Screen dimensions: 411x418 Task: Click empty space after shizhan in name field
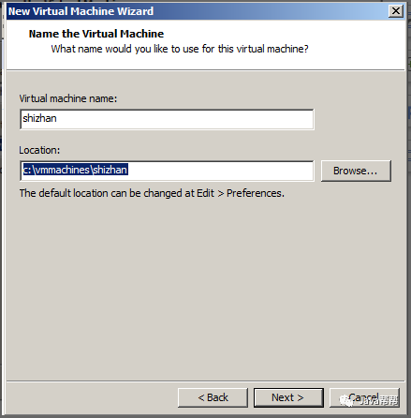[184, 119]
